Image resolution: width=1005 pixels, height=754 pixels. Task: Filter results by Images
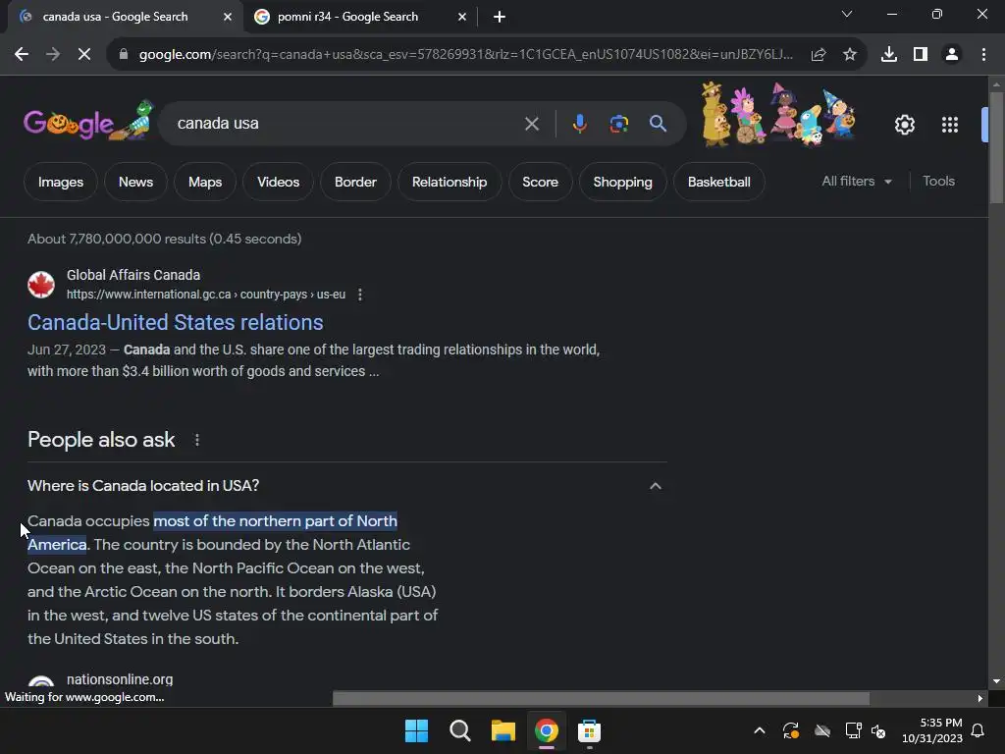point(61,182)
